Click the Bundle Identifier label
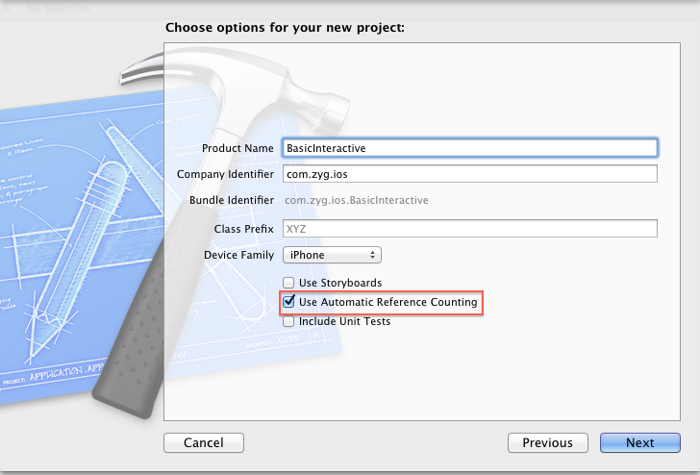700x475 pixels. point(232,200)
